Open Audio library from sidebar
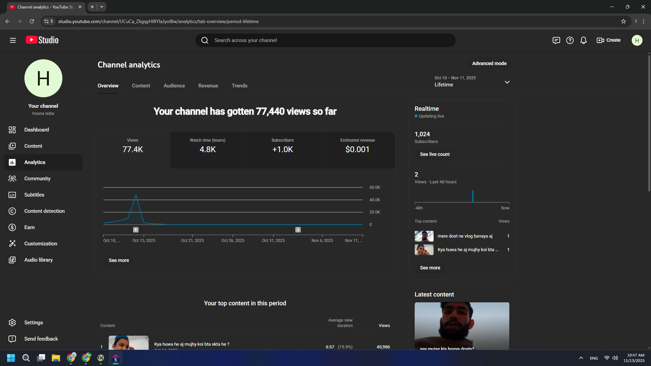 pyautogui.click(x=38, y=260)
